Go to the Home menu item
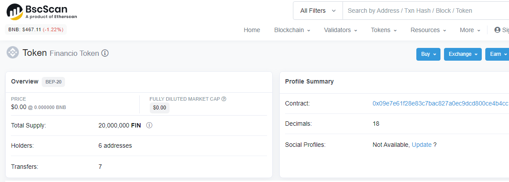The height and width of the screenshot is (182, 509). (x=252, y=30)
